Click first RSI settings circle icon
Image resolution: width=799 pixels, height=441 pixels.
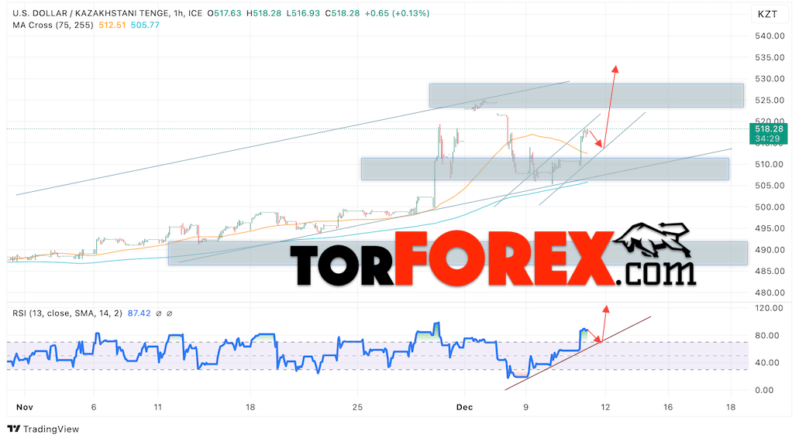coord(158,314)
